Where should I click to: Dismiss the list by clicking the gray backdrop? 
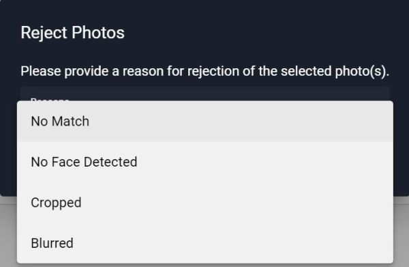pyautogui.click(x=402, y=231)
